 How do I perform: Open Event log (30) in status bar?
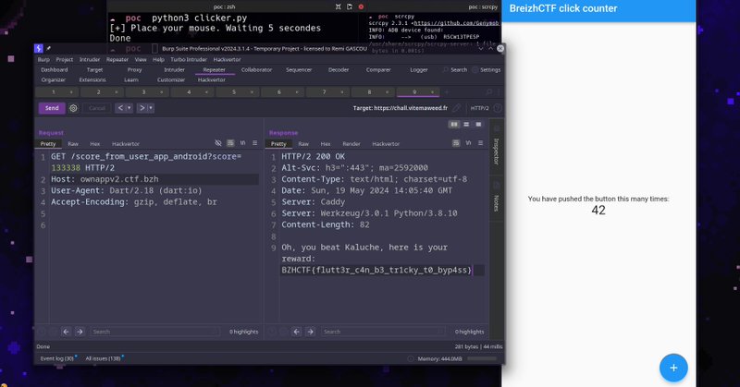[x=57, y=358]
